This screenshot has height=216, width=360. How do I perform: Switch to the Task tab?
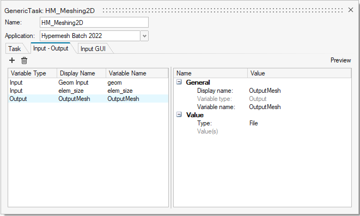click(x=15, y=49)
